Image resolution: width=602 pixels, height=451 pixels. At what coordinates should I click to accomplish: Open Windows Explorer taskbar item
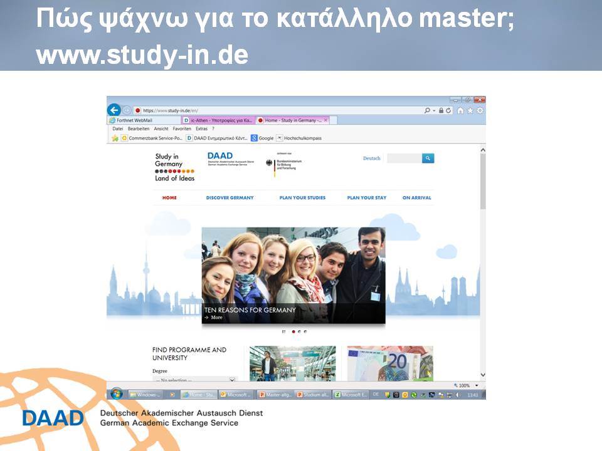pos(146,395)
